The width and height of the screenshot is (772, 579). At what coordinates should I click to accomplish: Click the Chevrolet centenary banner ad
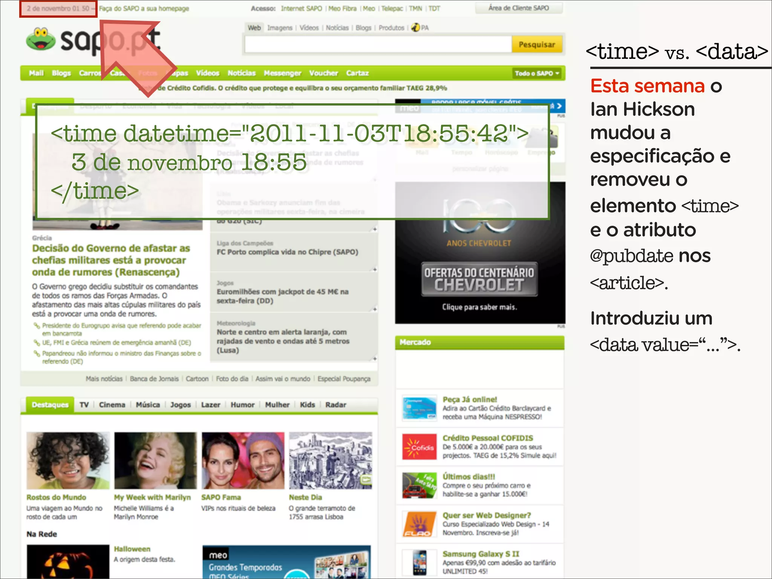(480, 253)
